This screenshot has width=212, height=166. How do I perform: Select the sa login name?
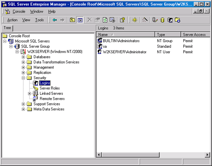point(105,46)
